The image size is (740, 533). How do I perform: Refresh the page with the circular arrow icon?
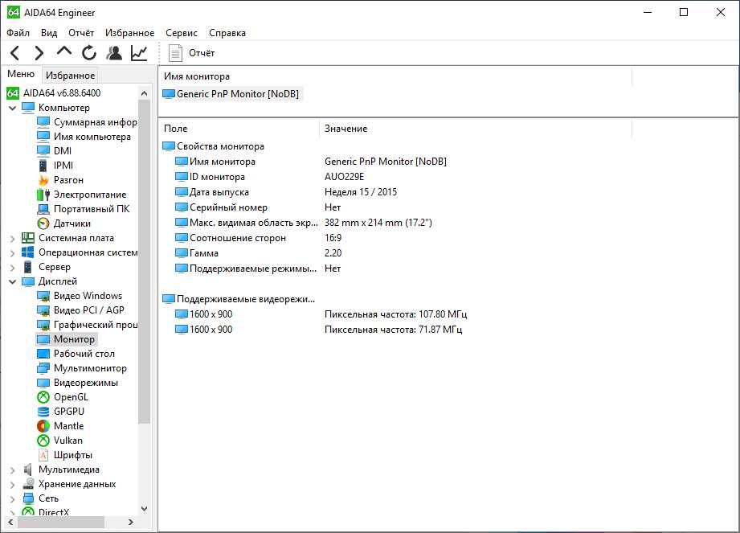(x=88, y=53)
